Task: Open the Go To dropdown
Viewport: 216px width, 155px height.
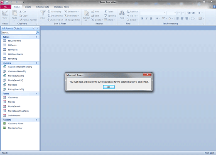Action: coord(132,16)
